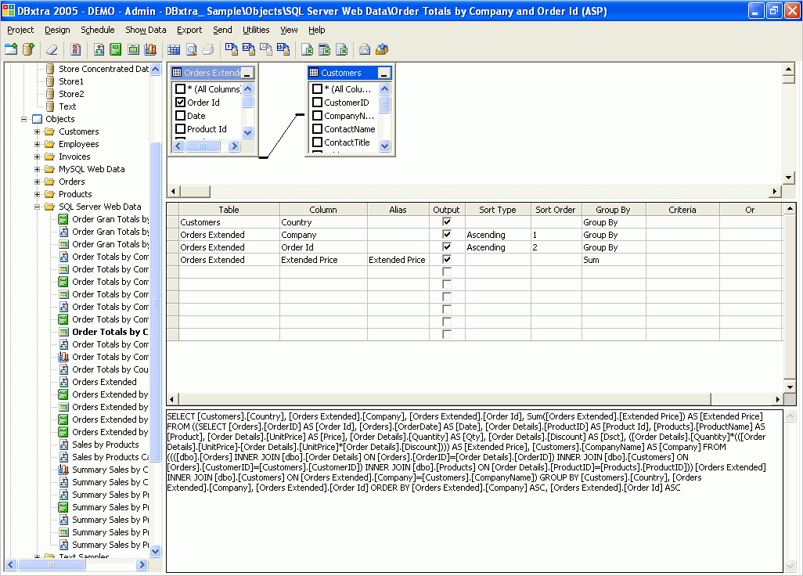Screen dimensions: 803x576
Task: Select the Orders Extended object in tree
Action: [x=104, y=382]
